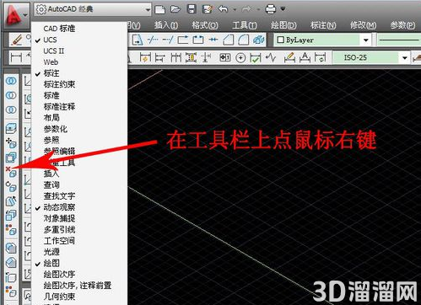
Task: Open the ByLayer color dropdown arrow
Action: tap(366, 40)
